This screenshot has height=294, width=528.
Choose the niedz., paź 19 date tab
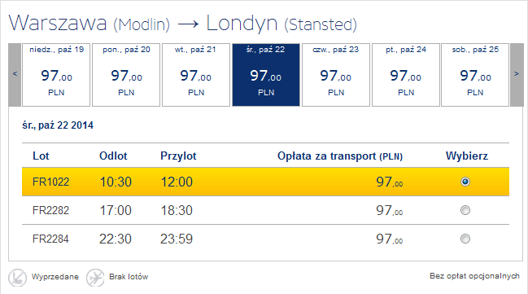coord(56,75)
